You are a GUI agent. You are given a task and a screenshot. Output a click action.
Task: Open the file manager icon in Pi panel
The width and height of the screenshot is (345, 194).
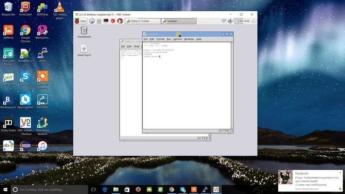[99, 21]
